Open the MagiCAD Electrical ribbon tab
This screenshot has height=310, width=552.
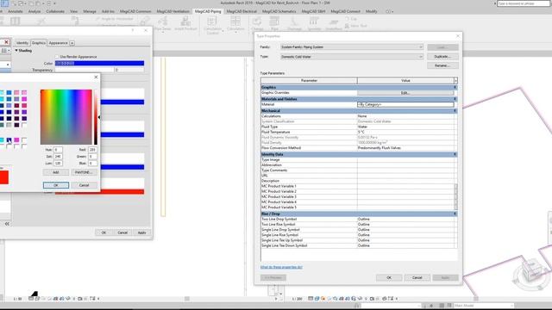tap(241, 11)
